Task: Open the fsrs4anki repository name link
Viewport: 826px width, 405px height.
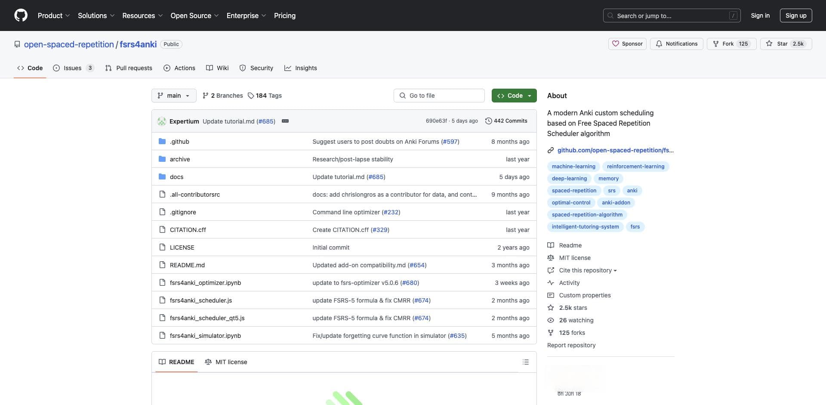Action: (138, 44)
